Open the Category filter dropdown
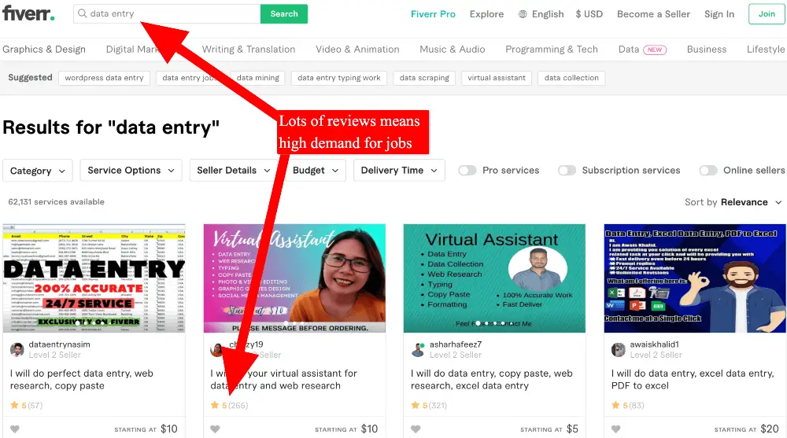787x438 pixels. 38,171
